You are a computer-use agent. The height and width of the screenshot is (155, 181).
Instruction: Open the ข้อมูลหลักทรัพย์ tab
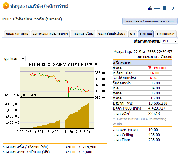[17, 33]
